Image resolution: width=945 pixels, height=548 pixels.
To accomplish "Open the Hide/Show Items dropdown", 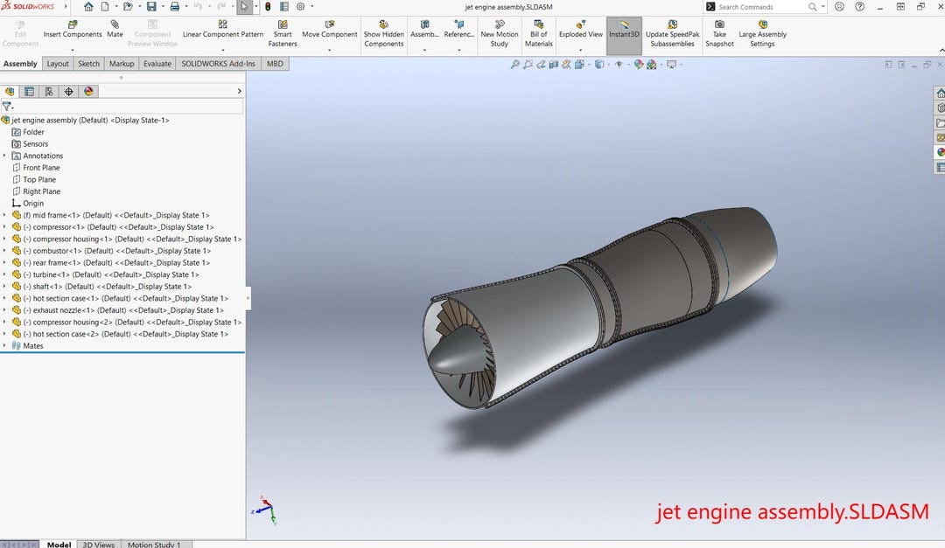I will [x=628, y=64].
